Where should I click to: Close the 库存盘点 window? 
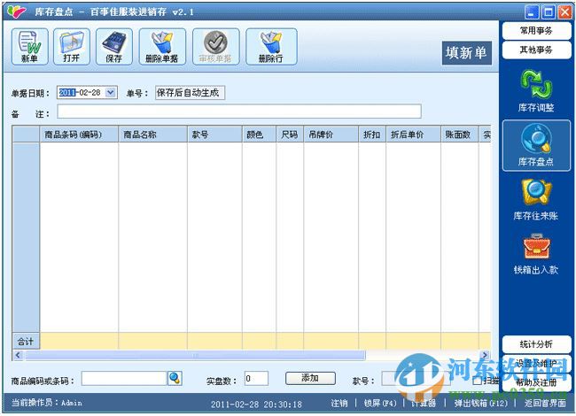[x=565, y=12]
